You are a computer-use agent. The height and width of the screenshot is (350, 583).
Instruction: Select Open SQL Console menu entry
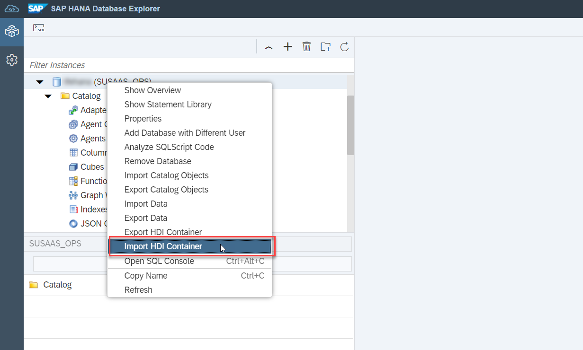[190, 261]
